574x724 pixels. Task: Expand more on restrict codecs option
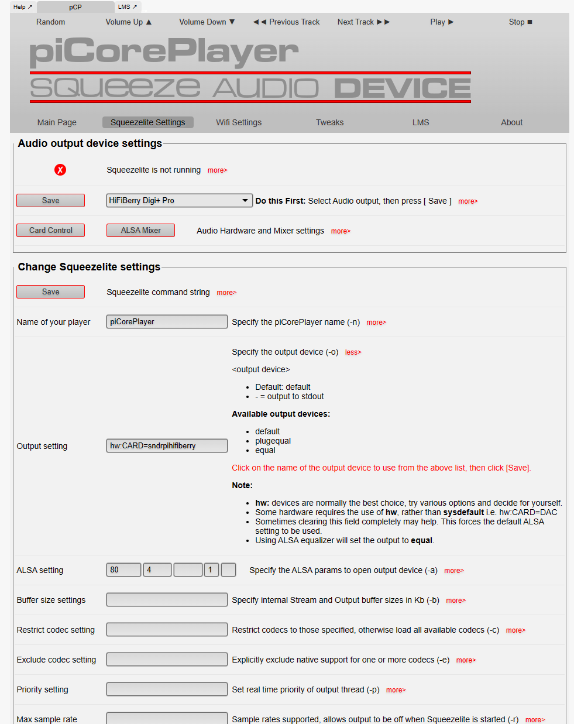(515, 630)
